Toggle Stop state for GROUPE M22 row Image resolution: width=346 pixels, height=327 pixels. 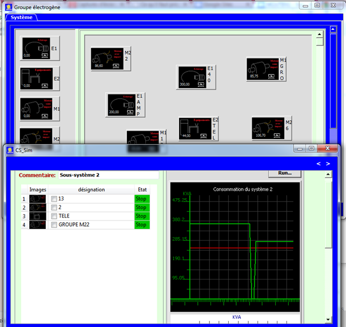click(142, 224)
